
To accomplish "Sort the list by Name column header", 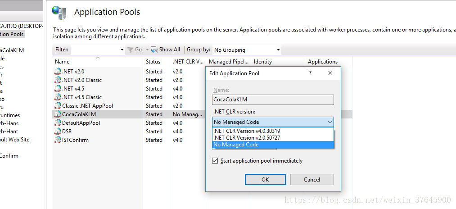I will click(63, 62).
